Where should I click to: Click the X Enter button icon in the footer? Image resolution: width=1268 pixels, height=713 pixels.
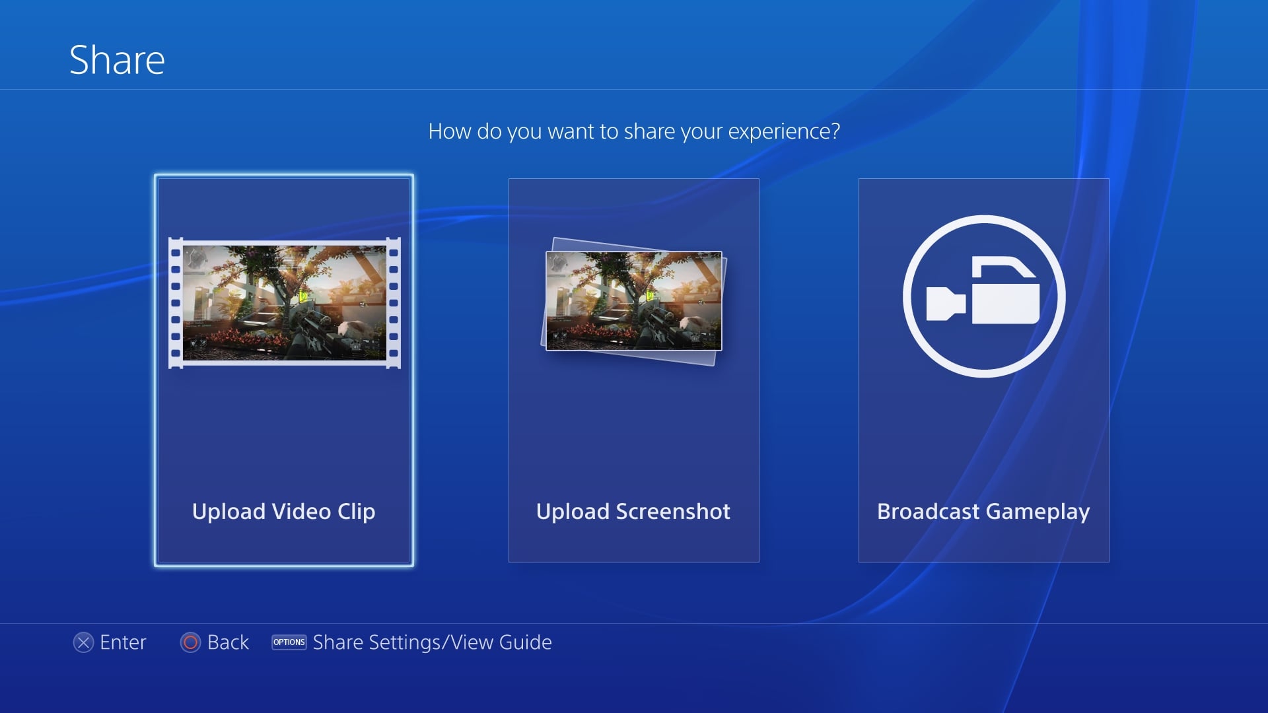(84, 642)
